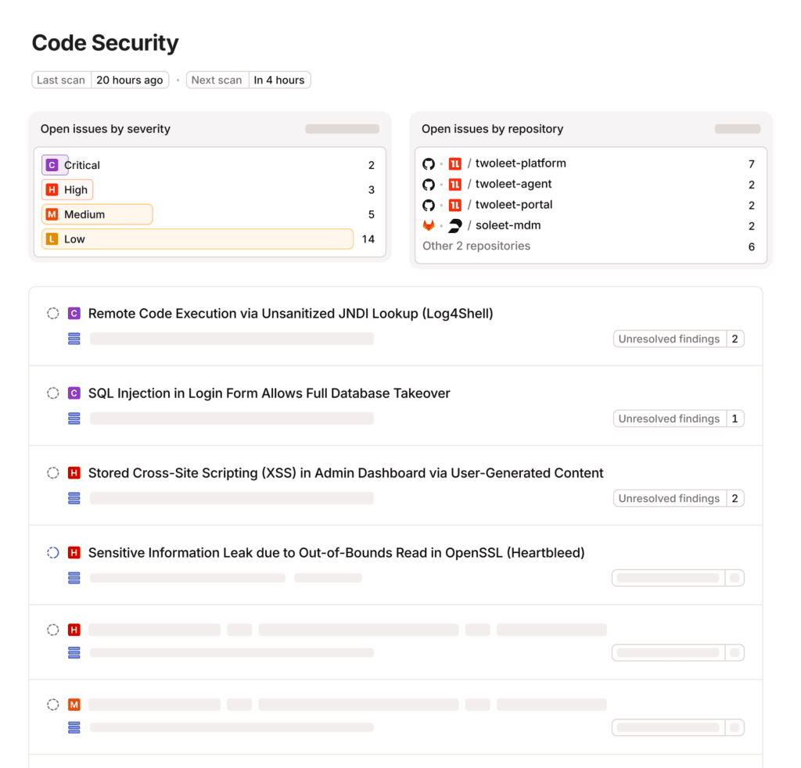Click the stack icon under the SQL Injection issue
Viewport: 801px width, 768px height.
(x=74, y=418)
